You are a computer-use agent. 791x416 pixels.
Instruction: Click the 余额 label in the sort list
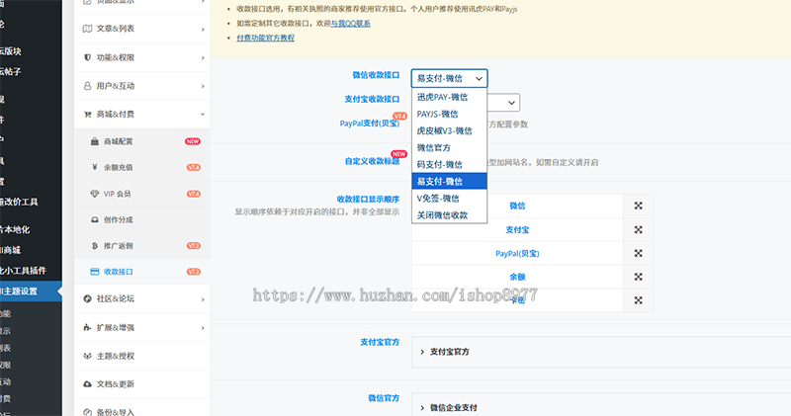[x=517, y=277]
